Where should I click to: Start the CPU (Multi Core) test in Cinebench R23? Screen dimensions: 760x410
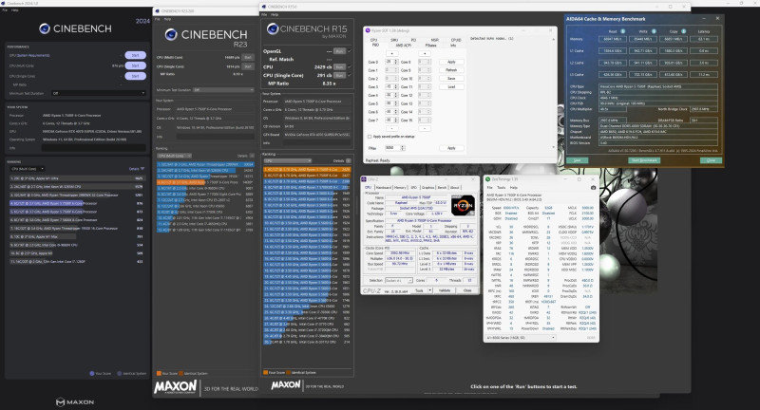(x=248, y=57)
